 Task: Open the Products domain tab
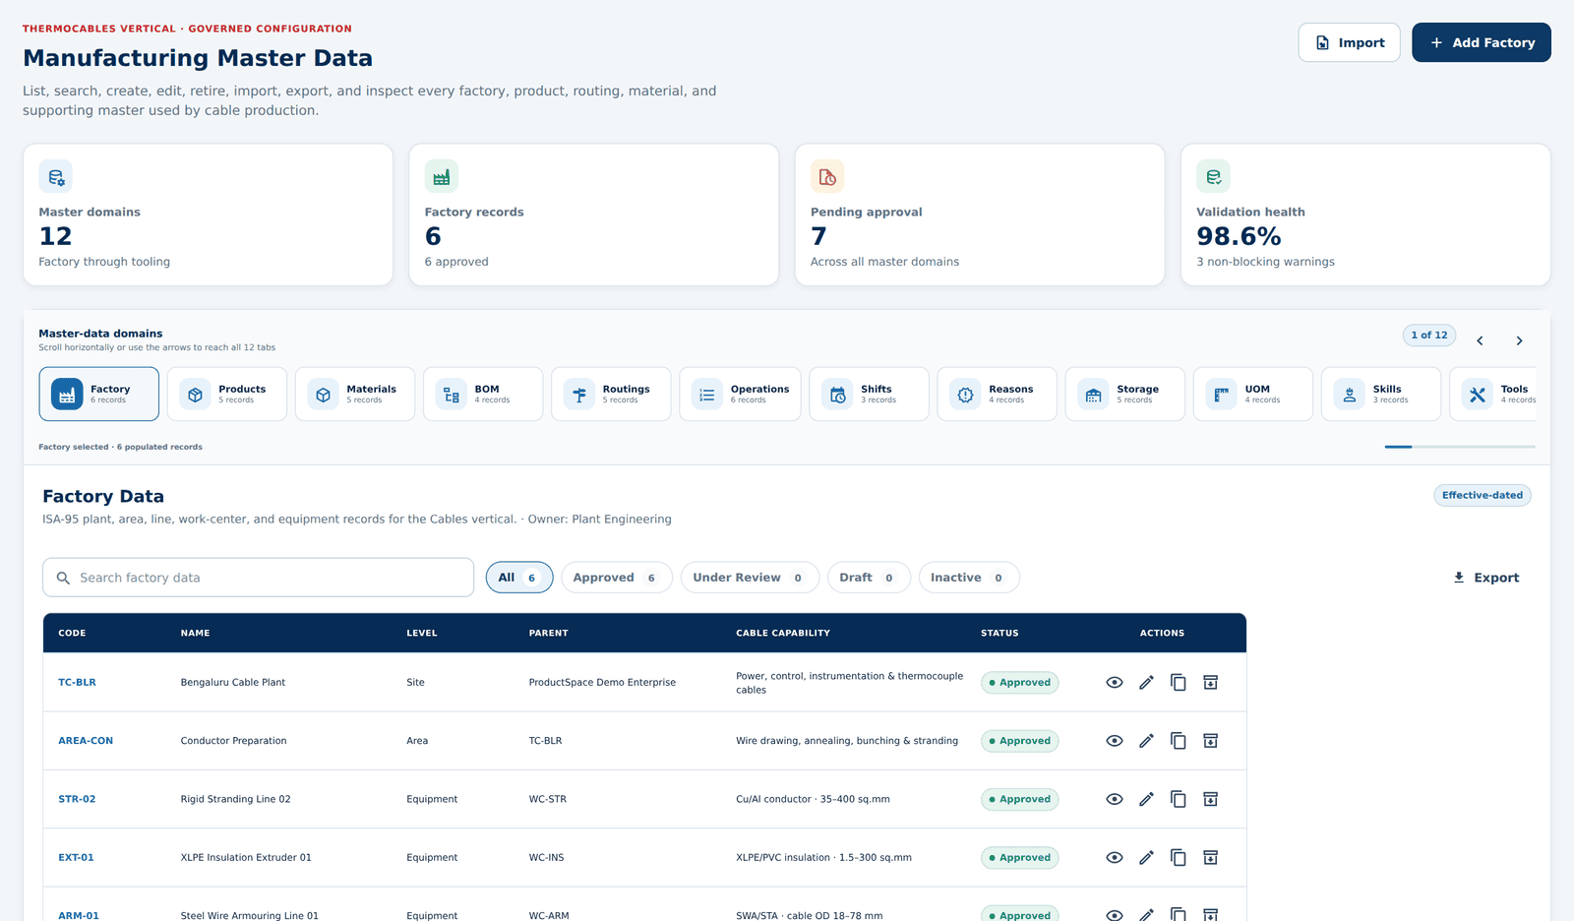click(227, 394)
